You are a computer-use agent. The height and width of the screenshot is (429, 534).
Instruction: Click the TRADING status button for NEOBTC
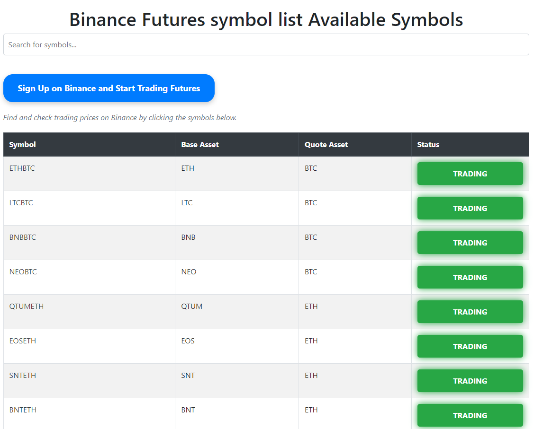(470, 277)
